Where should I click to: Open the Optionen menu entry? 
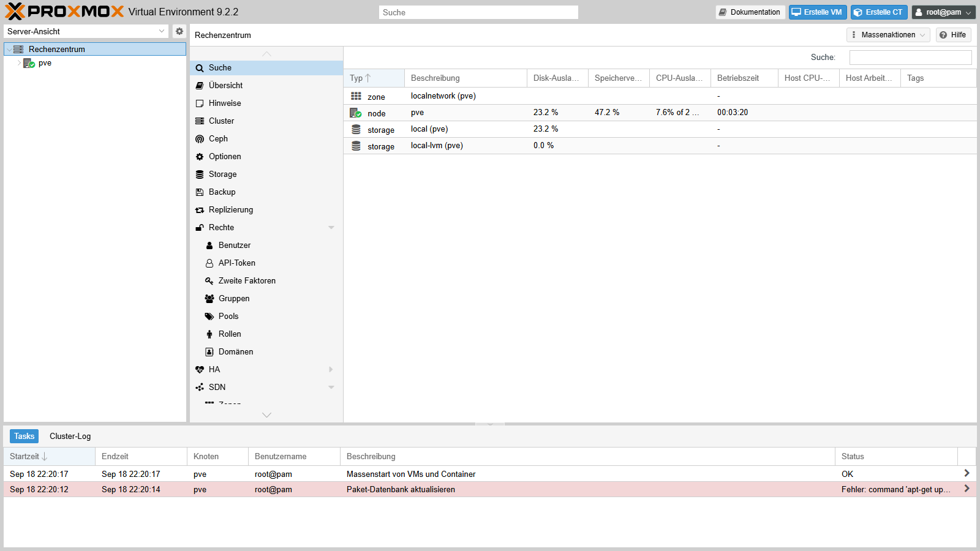pyautogui.click(x=266, y=157)
